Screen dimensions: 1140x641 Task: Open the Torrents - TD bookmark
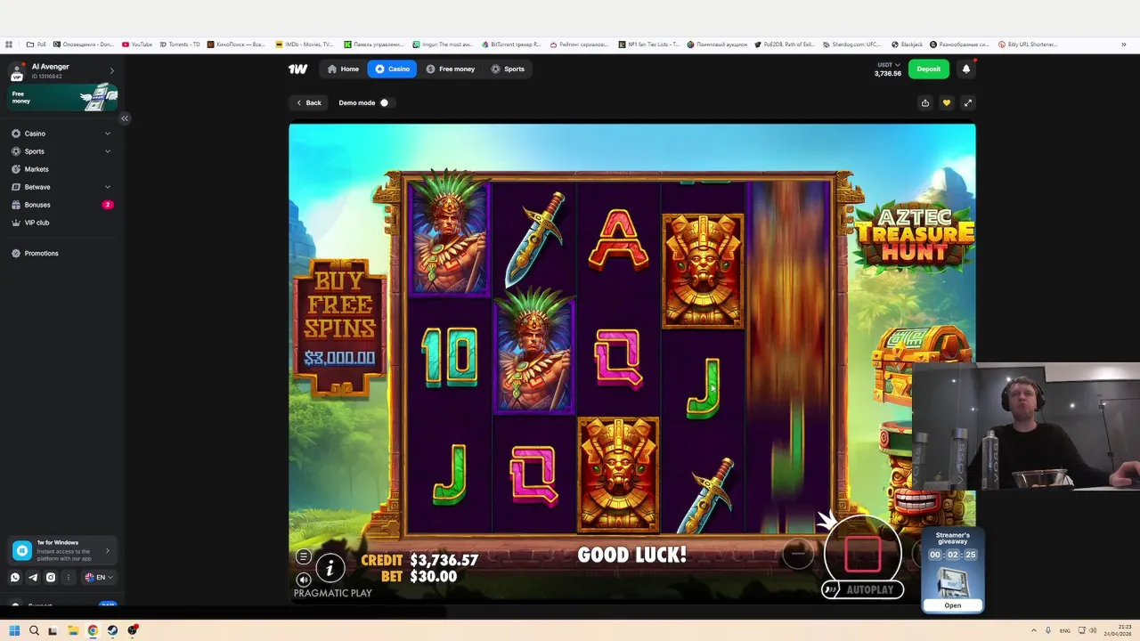click(x=179, y=45)
